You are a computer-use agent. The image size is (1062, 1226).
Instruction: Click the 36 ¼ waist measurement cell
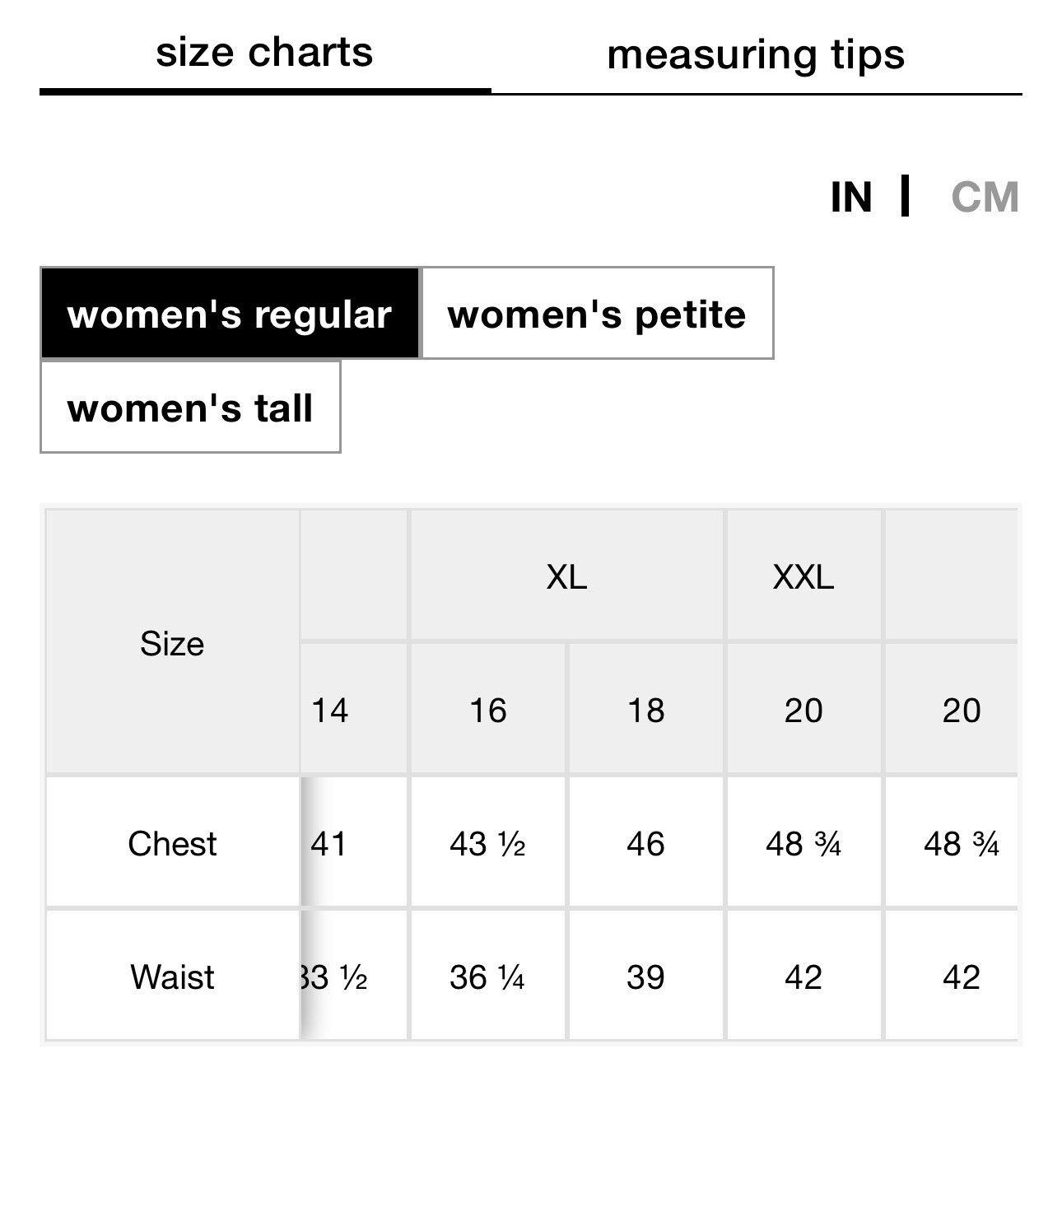coord(487,977)
